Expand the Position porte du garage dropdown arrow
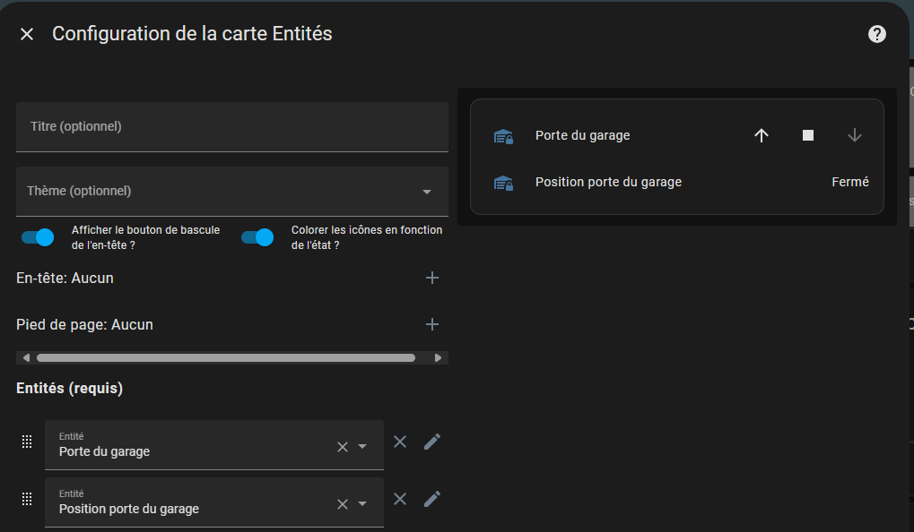The height and width of the screenshot is (532, 914). [x=362, y=503]
